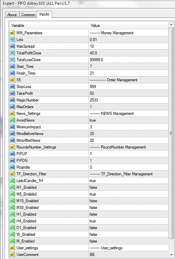Select the Finish_Time value 21
This screenshot has width=175, height=259.
coord(92,73)
